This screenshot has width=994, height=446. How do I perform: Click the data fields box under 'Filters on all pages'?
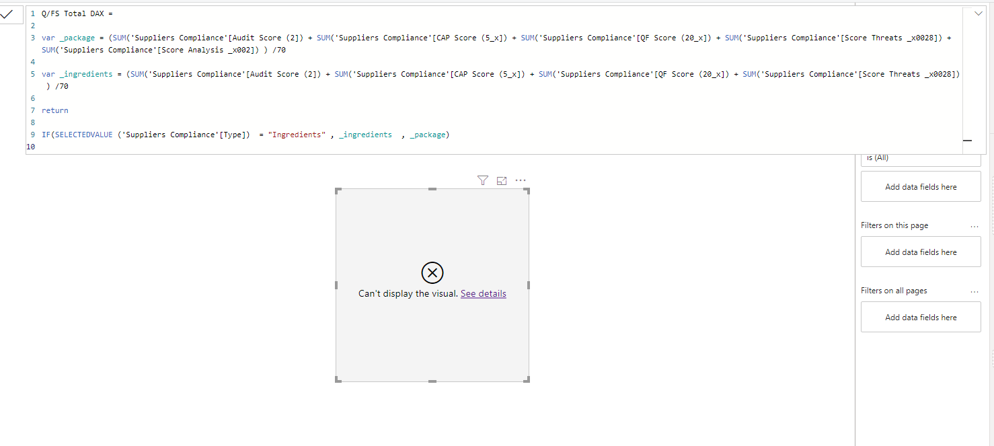click(921, 318)
